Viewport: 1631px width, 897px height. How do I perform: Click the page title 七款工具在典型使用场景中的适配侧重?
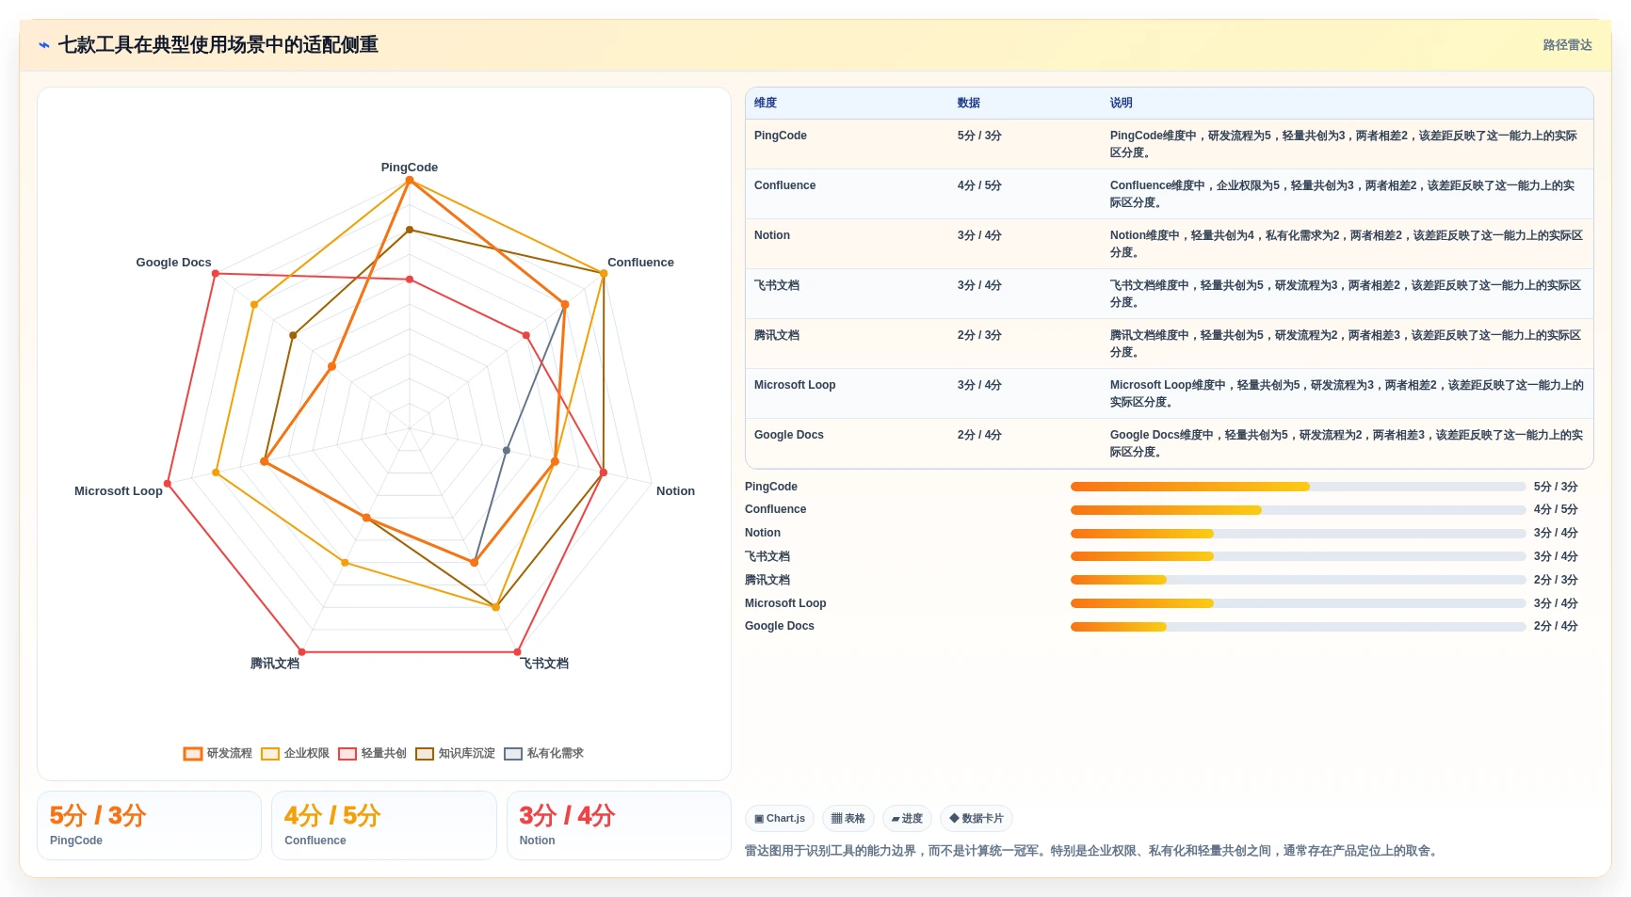(218, 45)
